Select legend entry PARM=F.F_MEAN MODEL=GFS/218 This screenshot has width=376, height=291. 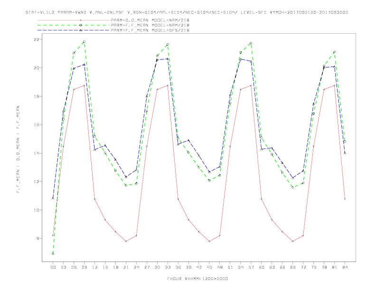(x=150, y=30)
